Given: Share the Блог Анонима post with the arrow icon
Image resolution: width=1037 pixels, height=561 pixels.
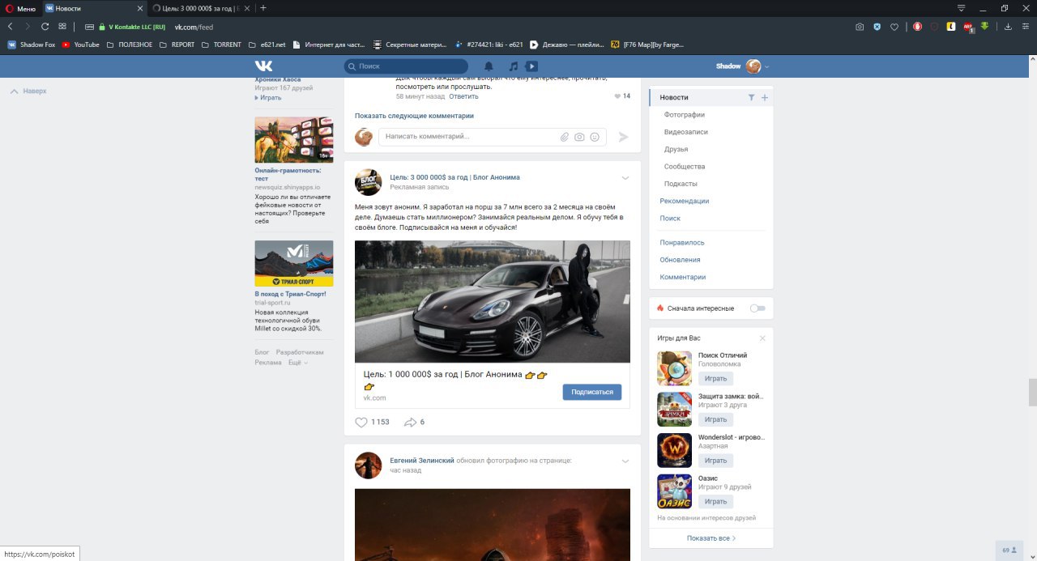Looking at the screenshot, I should 410,422.
